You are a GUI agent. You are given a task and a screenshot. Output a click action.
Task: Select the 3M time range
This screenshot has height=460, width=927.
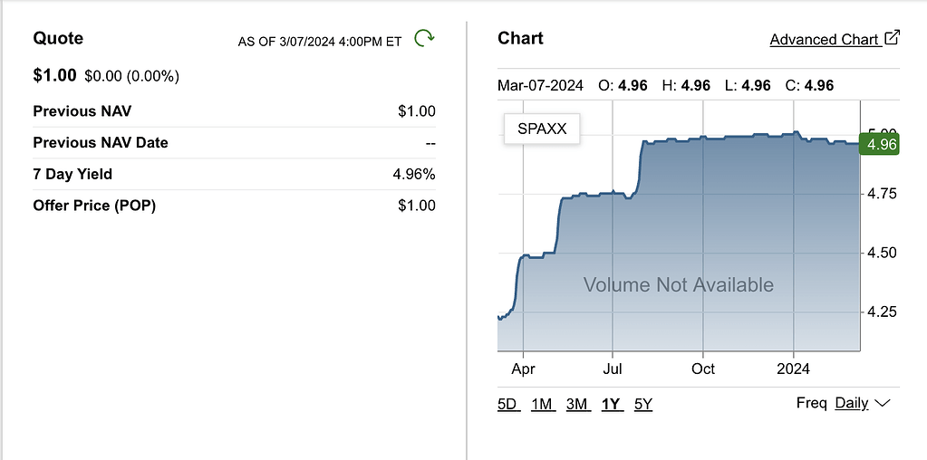[576, 404]
